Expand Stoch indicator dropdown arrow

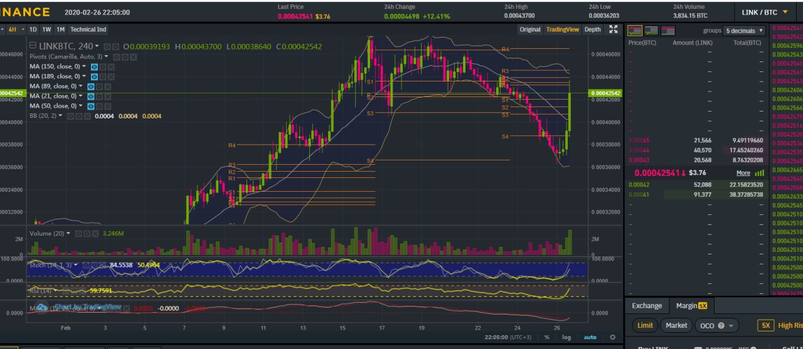pyautogui.click(x=76, y=264)
